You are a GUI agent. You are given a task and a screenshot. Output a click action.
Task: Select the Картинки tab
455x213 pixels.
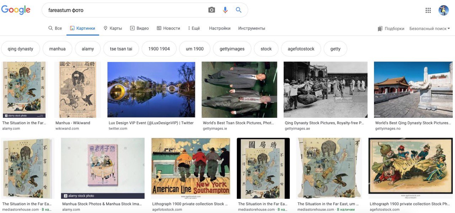tap(82, 28)
